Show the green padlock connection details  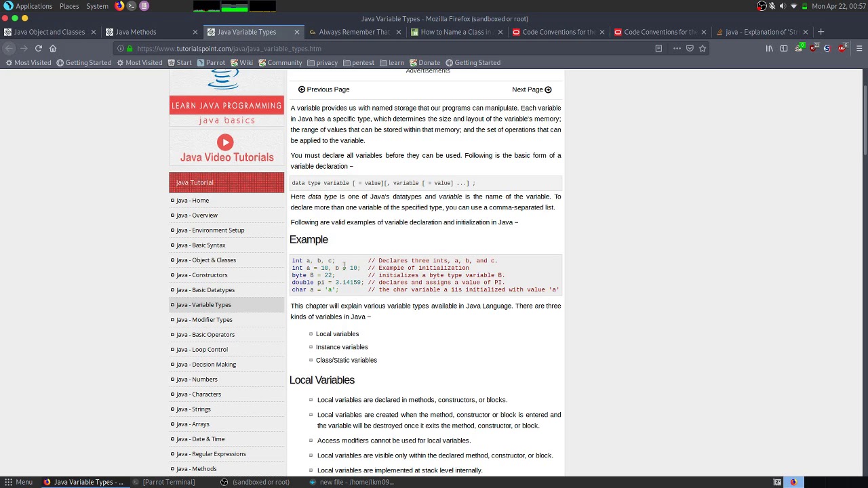click(x=130, y=49)
